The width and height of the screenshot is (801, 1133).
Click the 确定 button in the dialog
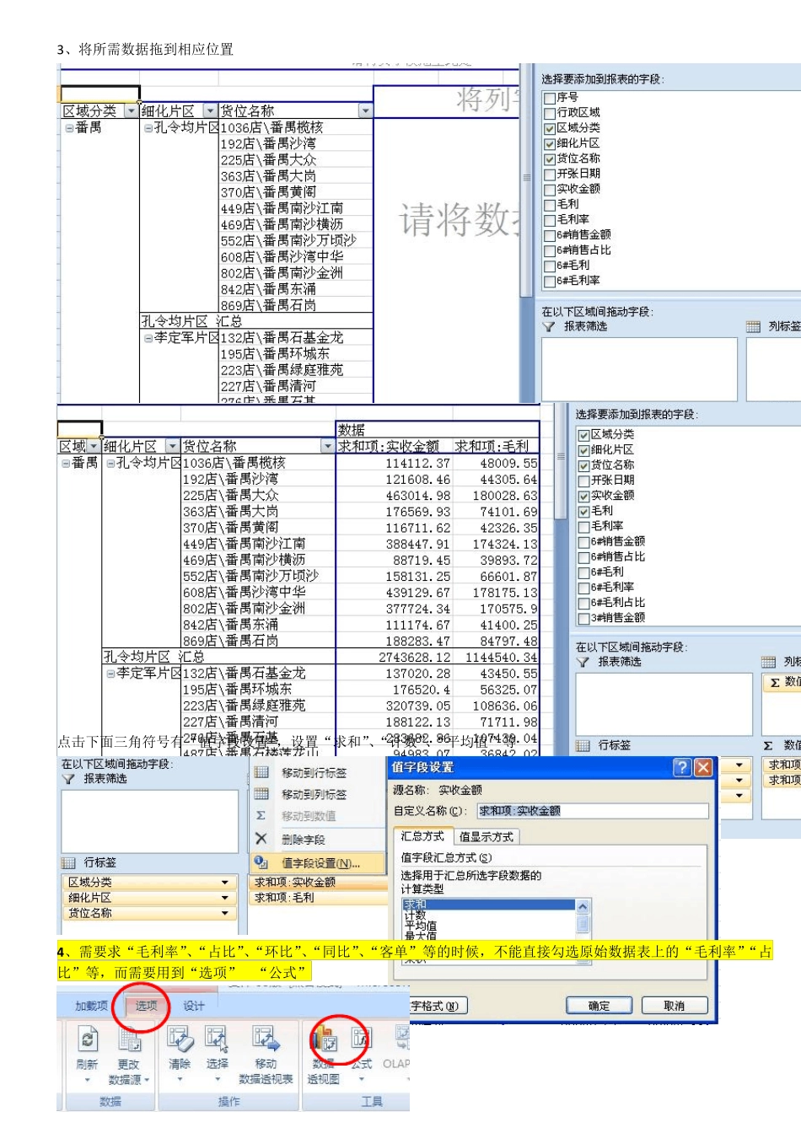(599, 1006)
